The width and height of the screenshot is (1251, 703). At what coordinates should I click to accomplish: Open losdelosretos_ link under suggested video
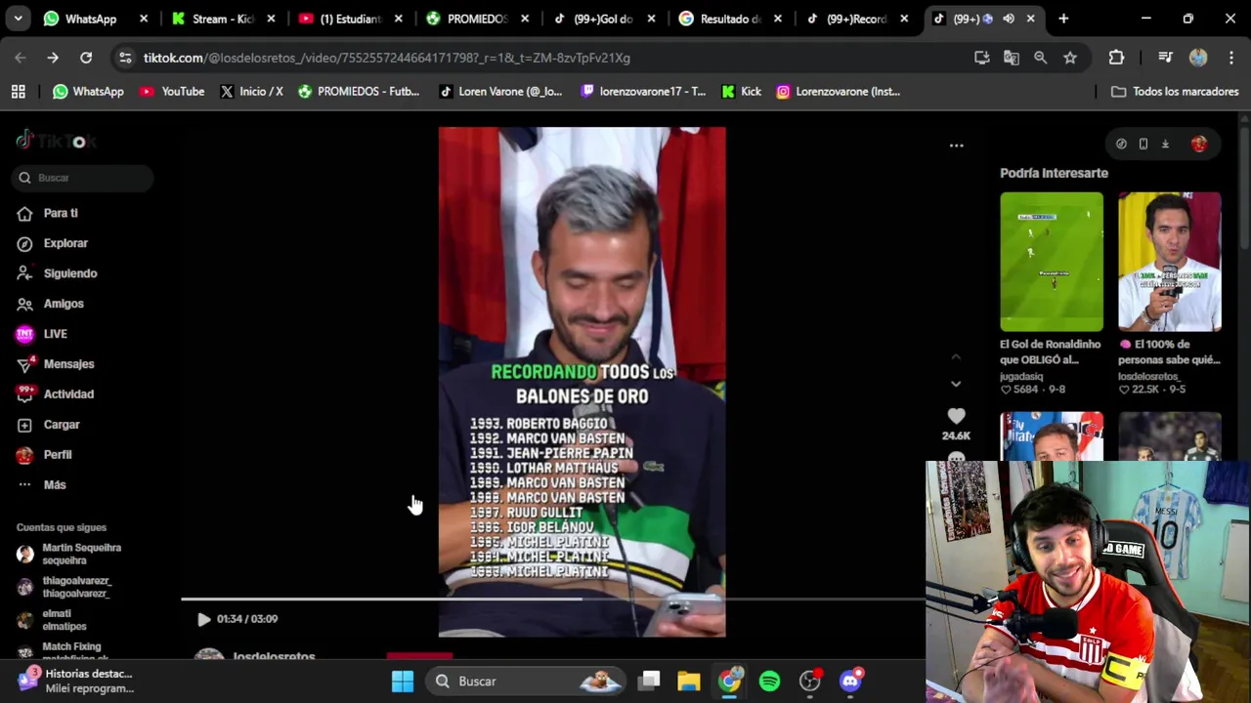(x=1149, y=376)
